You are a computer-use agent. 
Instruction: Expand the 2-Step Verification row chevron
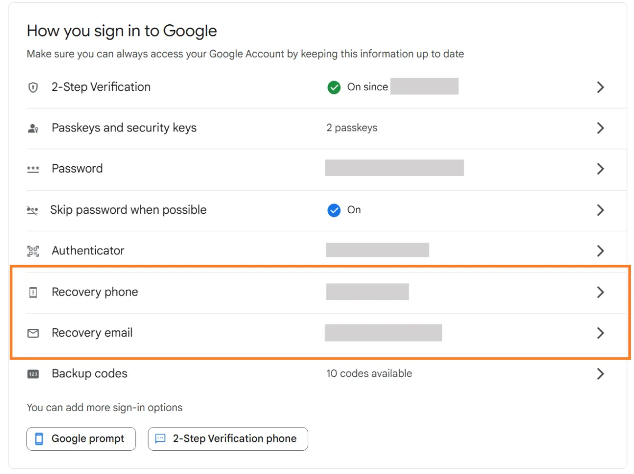coord(600,88)
